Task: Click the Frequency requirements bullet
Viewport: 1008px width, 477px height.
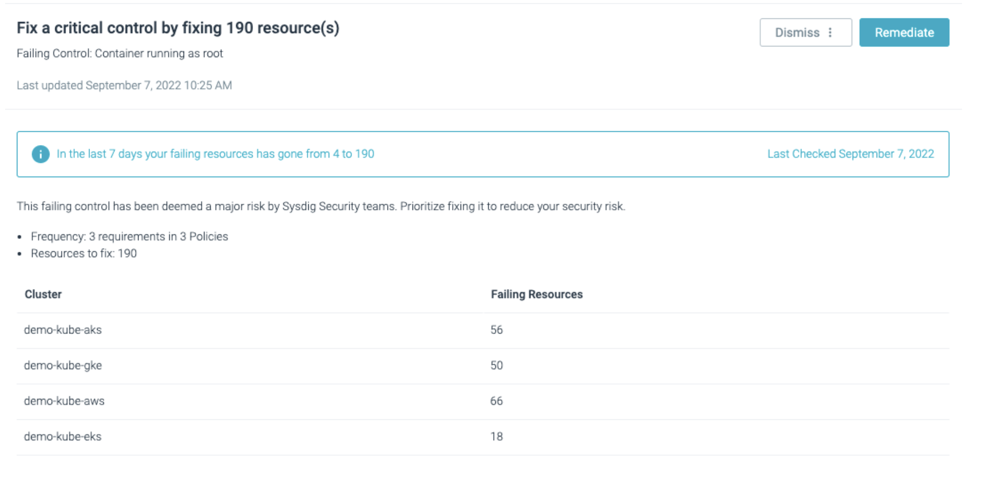Action: coord(129,236)
